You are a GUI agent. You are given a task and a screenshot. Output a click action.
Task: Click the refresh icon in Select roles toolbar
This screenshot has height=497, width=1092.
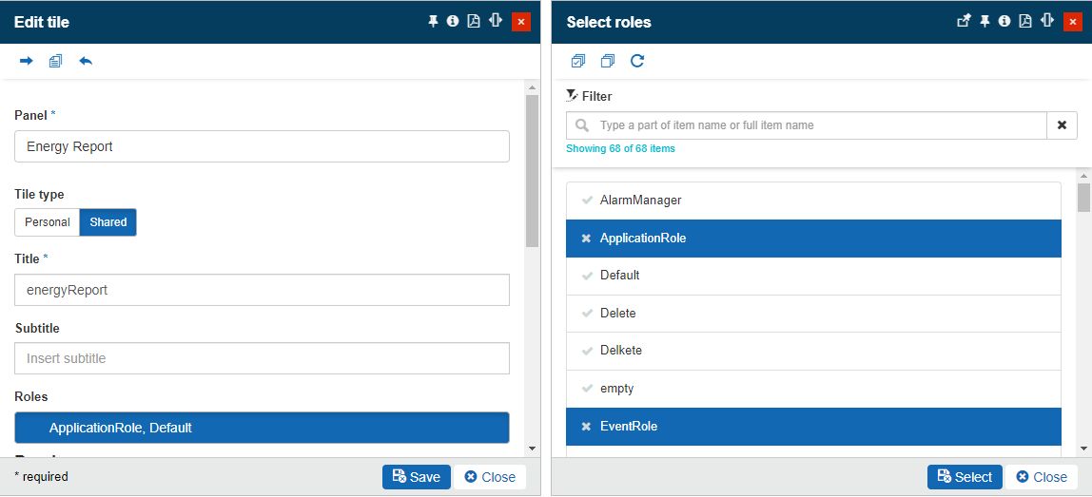tap(637, 61)
